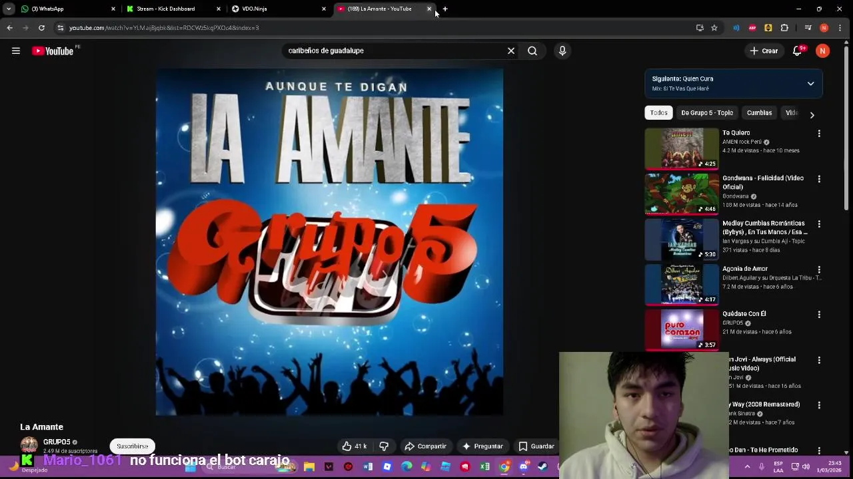Open Chrome three-dot menu
This screenshot has width=853, height=479.
pyautogui.click(x=840, y=28)
